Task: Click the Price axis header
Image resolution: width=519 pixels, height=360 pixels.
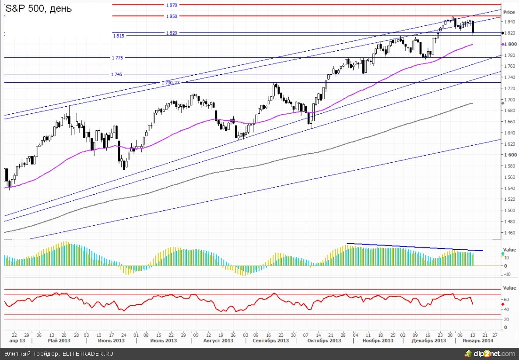Action: click(x=509, y=12)
